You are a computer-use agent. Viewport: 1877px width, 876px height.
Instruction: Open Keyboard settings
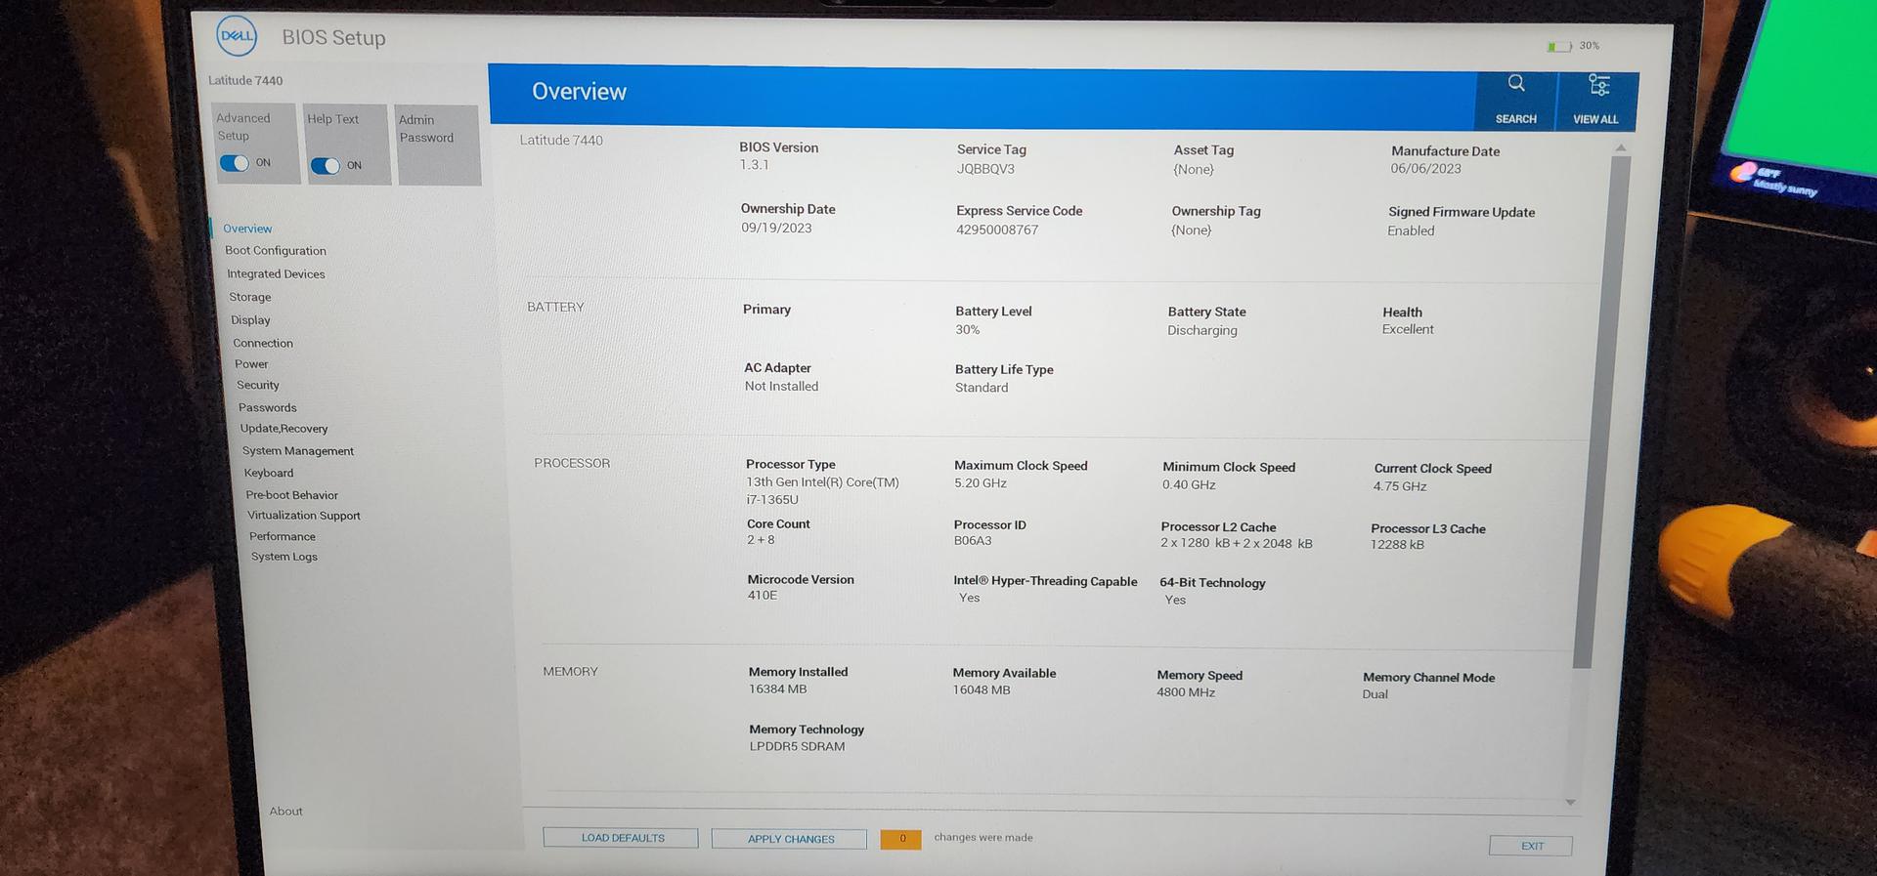[269, 473]
